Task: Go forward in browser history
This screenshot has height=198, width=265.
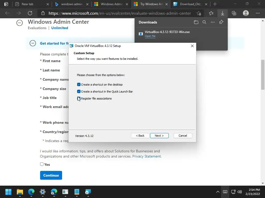Action: [19, 13]
